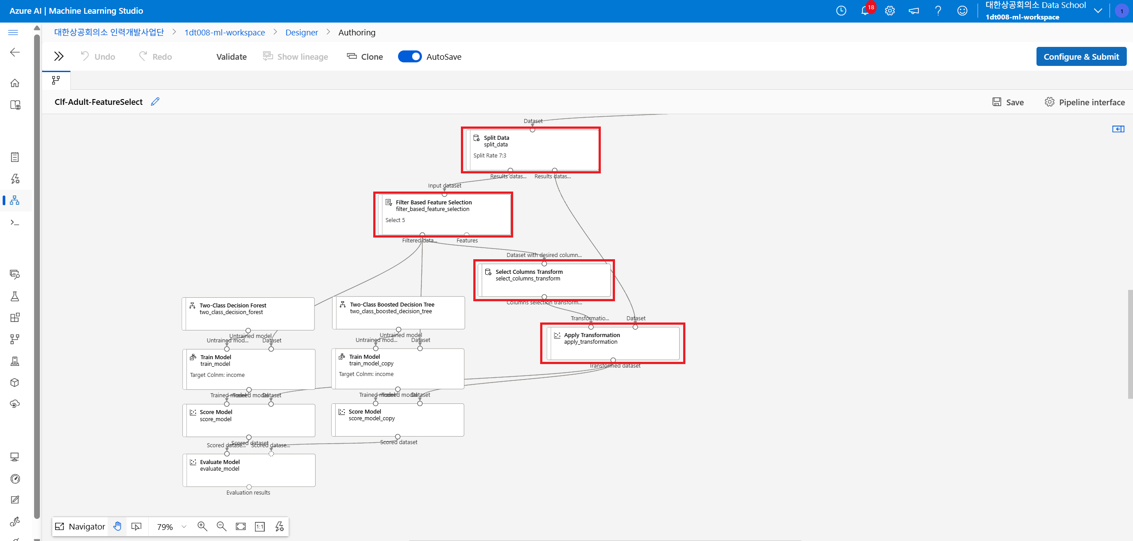Click the recent activity clock icon

841,11
